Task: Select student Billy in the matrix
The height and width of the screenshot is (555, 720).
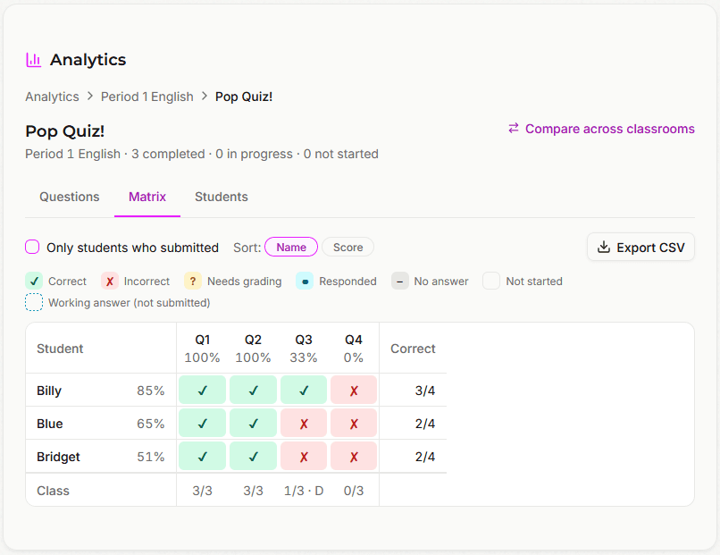Action: point(49,391)
